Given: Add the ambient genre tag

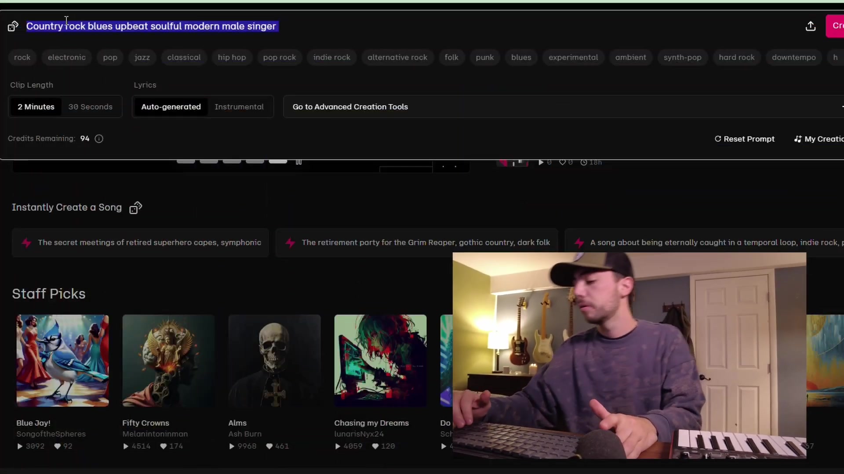Looking at the screenshot, I should point(631,57).
